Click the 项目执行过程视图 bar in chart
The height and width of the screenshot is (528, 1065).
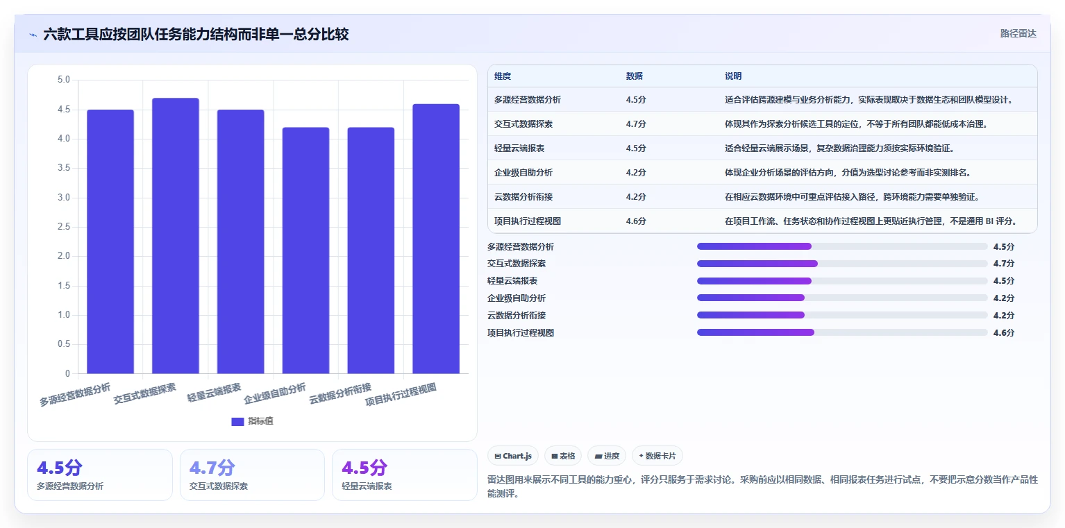[436, 239]
